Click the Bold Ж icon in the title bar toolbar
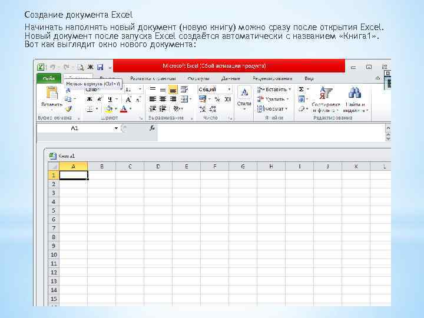Screen dimensions: 424x318 click(90, 67)
